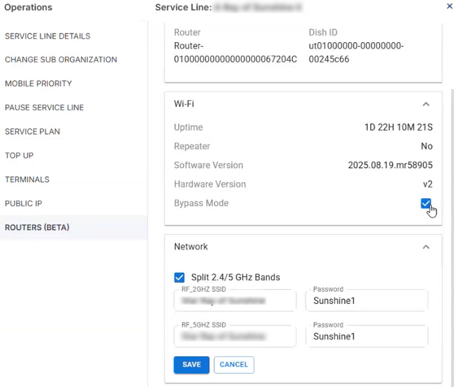456x387 pixels.
Task: Go to Mobile Priority
Action: (38, 84)
